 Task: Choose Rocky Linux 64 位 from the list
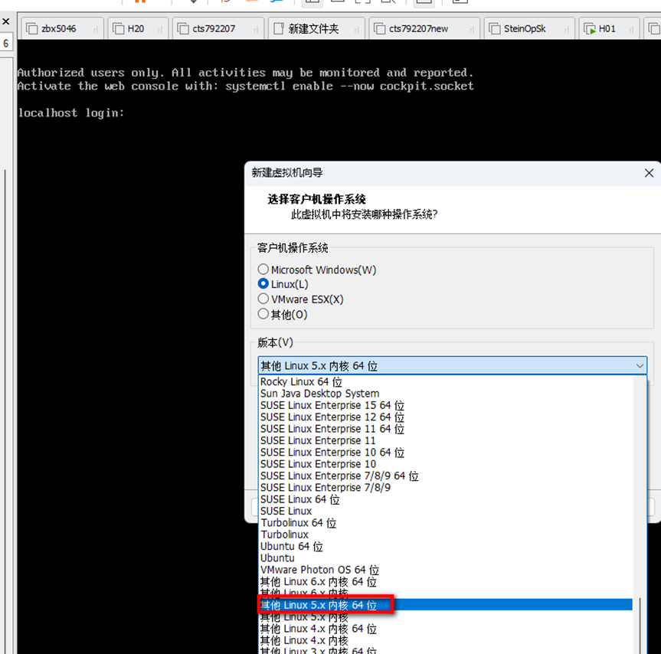[446, 382]
